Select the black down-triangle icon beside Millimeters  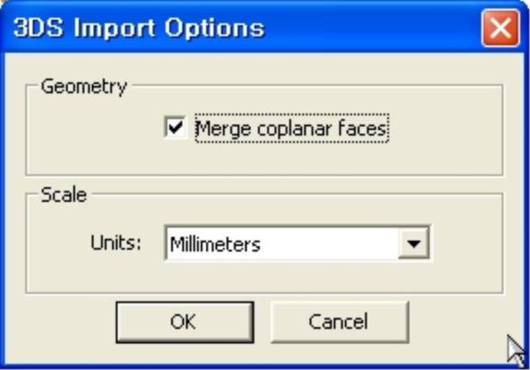414,243
